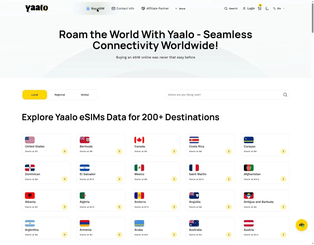The width and height of the screenshot is (314, 245).
Task: Click the 'Armenia' country name
Action: coord(86,230)
